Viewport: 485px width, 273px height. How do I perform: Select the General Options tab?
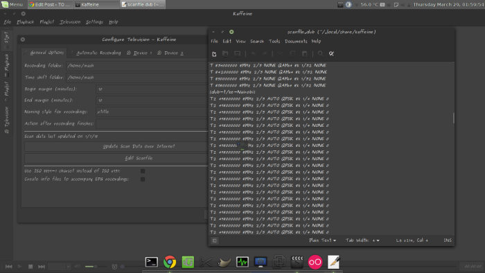44,53
